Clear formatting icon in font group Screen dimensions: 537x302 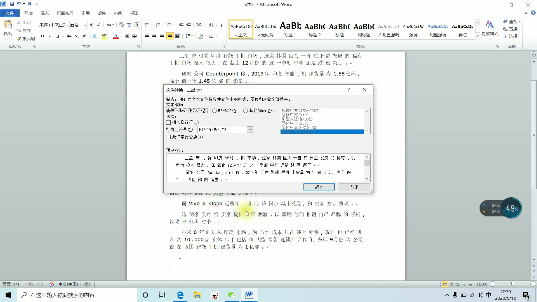coord(121,25)
